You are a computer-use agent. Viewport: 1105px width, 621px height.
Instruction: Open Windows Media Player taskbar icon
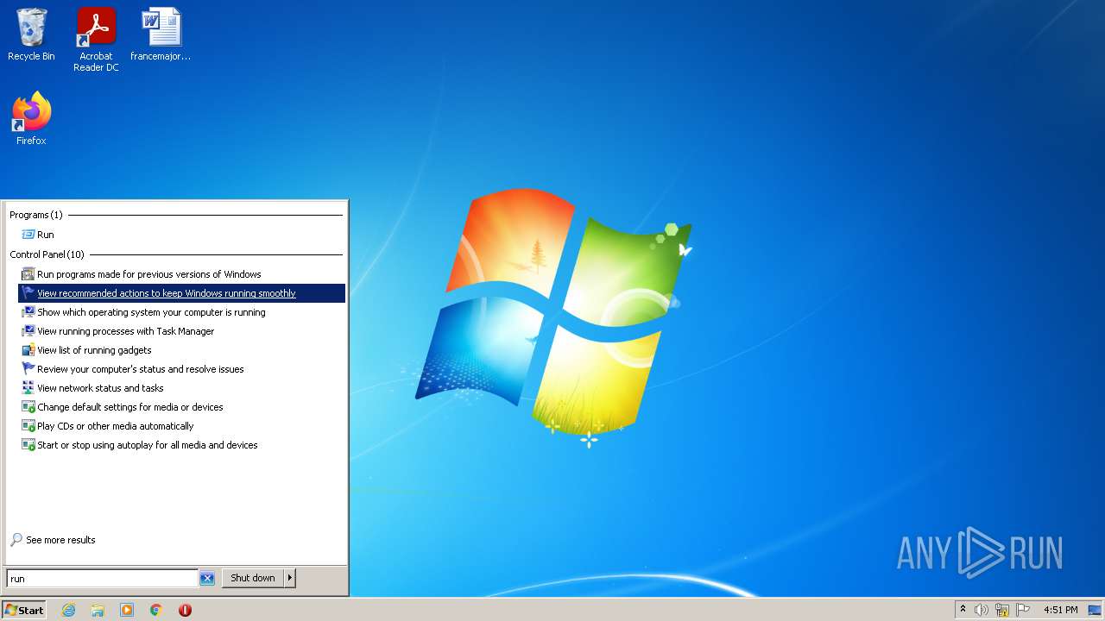click(x=127, y=610)
